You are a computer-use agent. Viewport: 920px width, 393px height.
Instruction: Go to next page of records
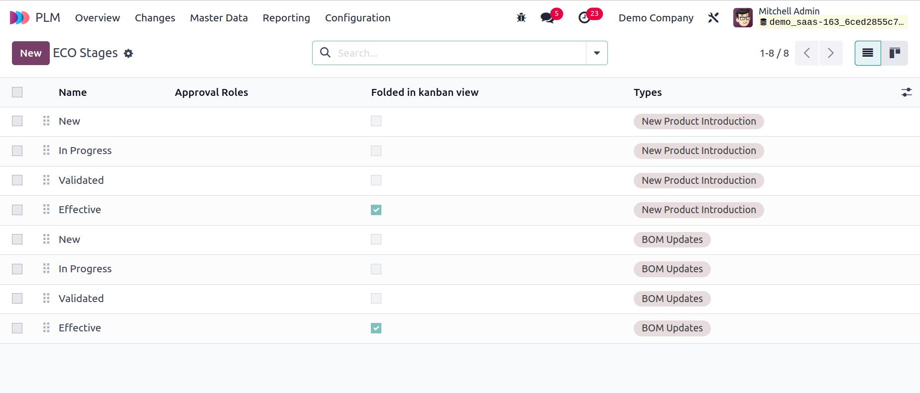[830, 53]
